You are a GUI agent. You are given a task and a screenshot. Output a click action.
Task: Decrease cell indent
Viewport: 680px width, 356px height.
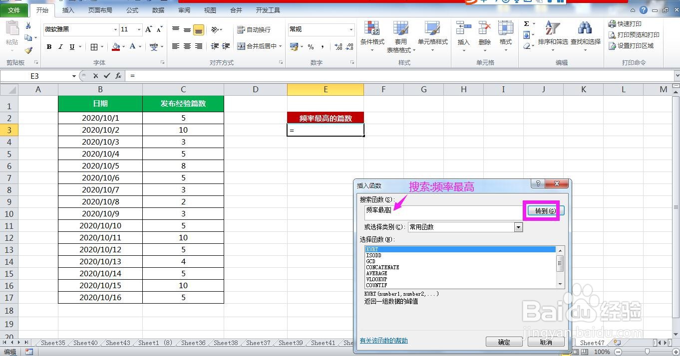pos(215,46)
